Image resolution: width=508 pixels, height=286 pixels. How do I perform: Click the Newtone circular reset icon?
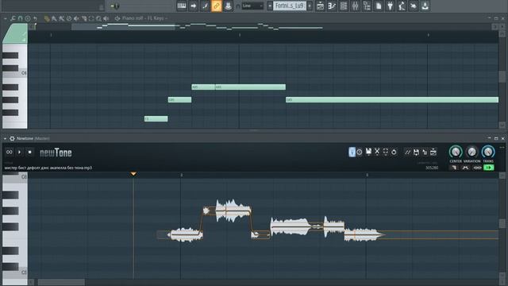(x=394, y=152)
